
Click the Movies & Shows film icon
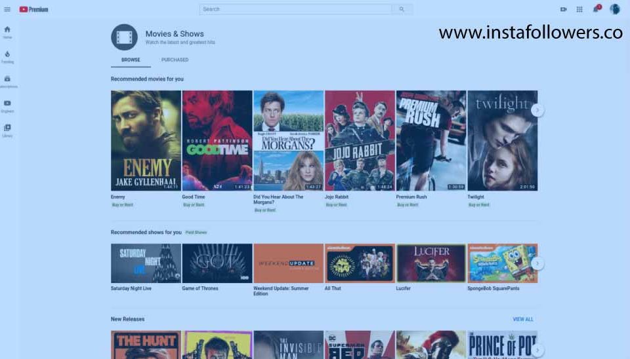click(124, 37)
